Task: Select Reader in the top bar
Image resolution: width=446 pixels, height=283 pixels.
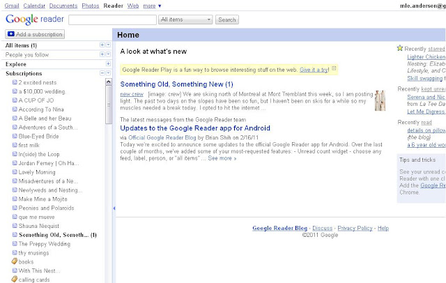Action: point(113,6)
